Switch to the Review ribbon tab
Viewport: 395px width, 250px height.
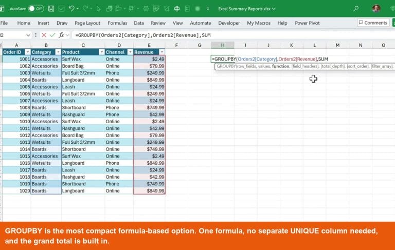[158, 23]
